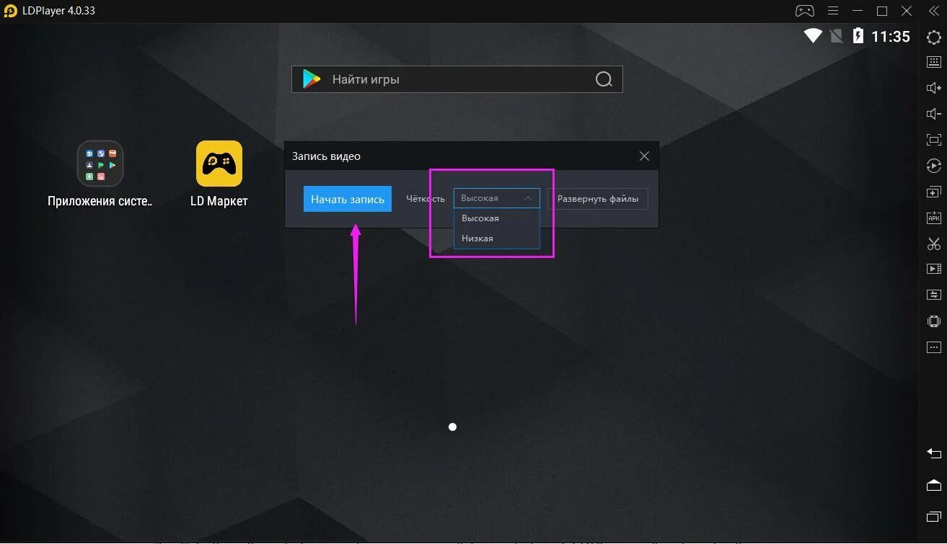Image resolution: width=947 pixels, height=544 pixels.
Task: Close the LDPlayer window
Action: point(906,11)
